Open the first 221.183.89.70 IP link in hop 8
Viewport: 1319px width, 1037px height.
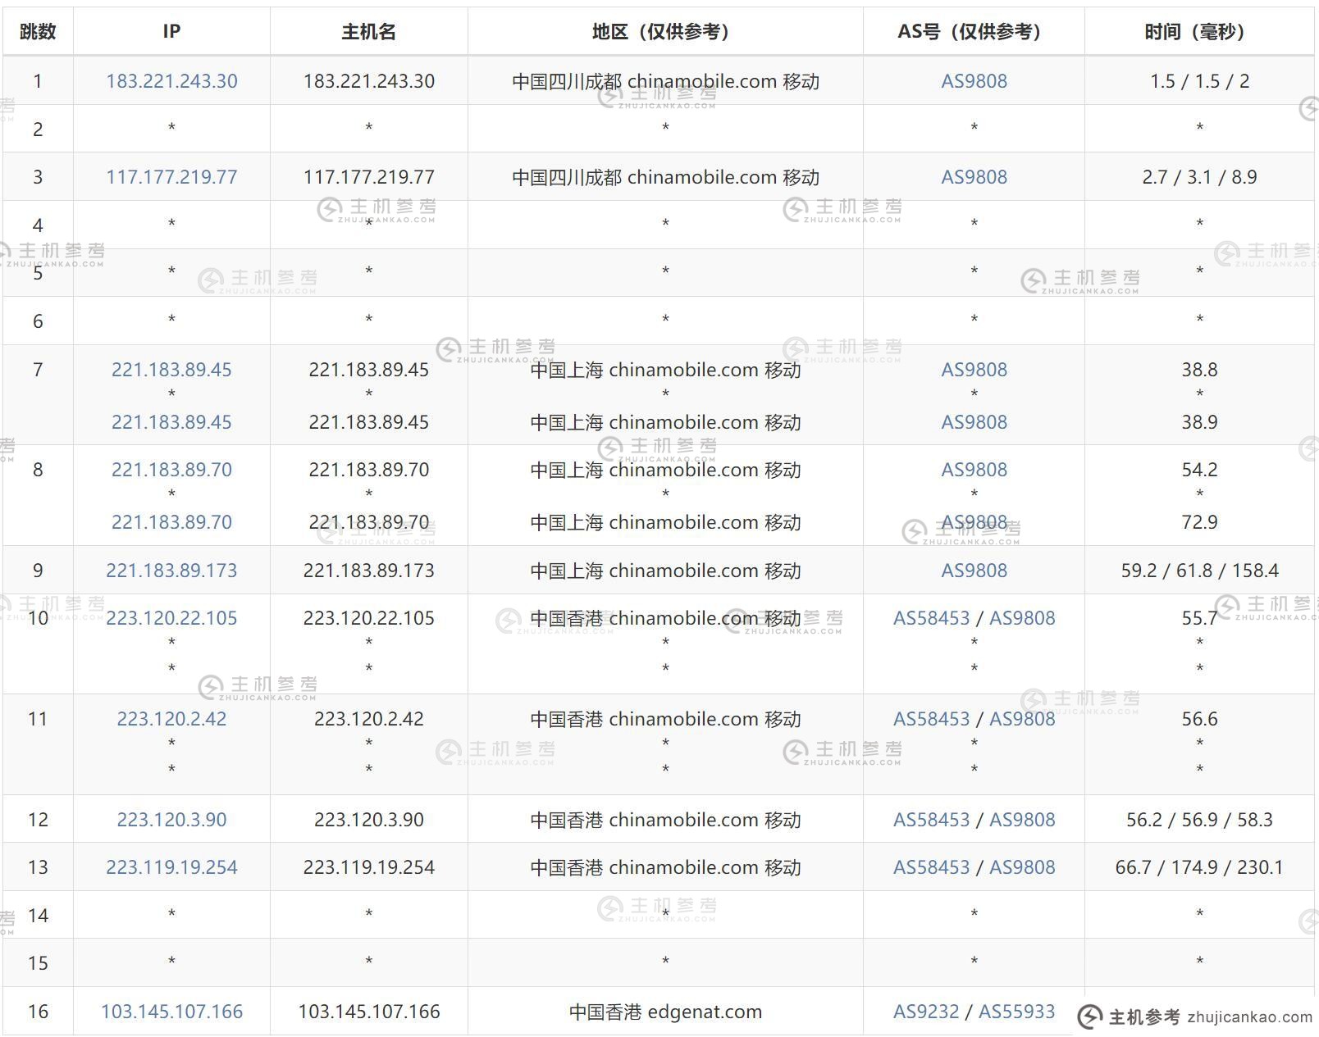(171, 470)
